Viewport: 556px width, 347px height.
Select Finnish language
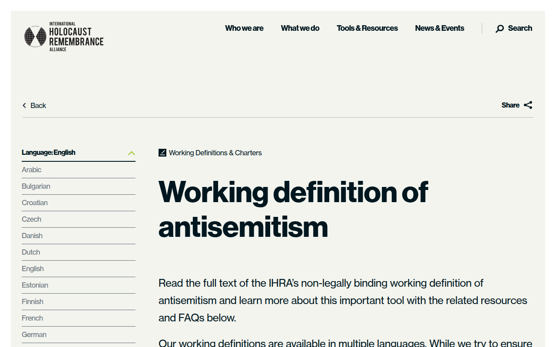pos(79,302)
